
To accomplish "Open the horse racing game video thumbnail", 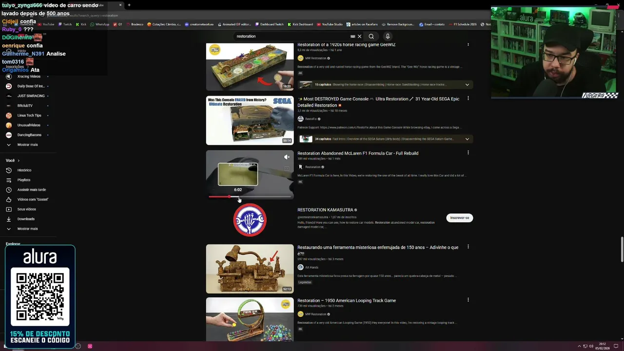I will [250, 67].
